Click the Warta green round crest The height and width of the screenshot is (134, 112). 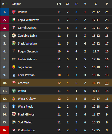(14, 91)
